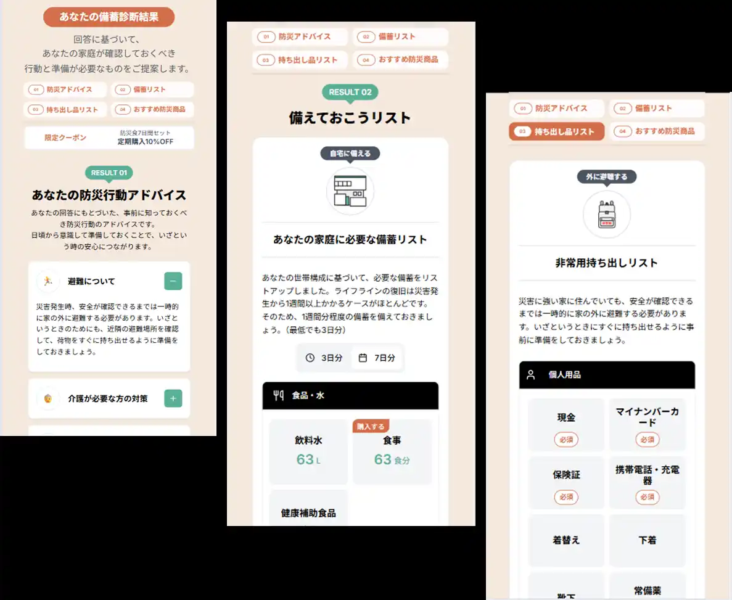732x600 pixels.
Task: Switch stockpile period to 7日分
Action: coord(377,358)
